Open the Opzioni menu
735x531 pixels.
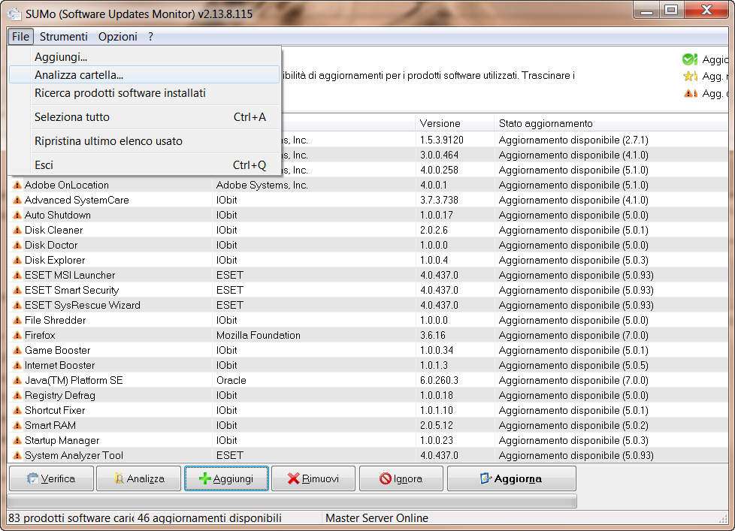click(118, 37)
